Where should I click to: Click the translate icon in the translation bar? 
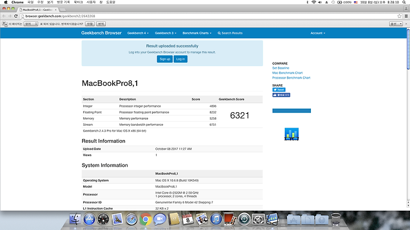5,24
